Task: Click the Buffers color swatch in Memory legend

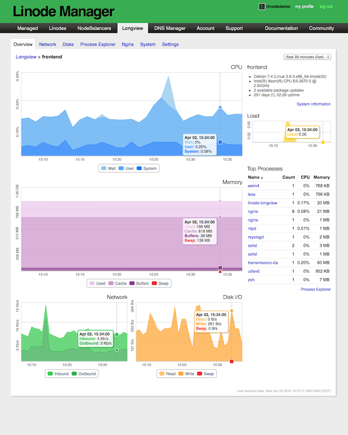Action: (x=133, y=283)
